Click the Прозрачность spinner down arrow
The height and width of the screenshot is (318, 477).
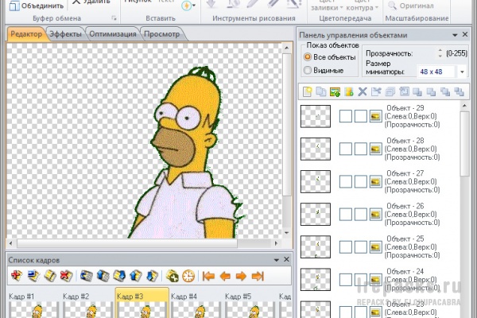(440, 56)
